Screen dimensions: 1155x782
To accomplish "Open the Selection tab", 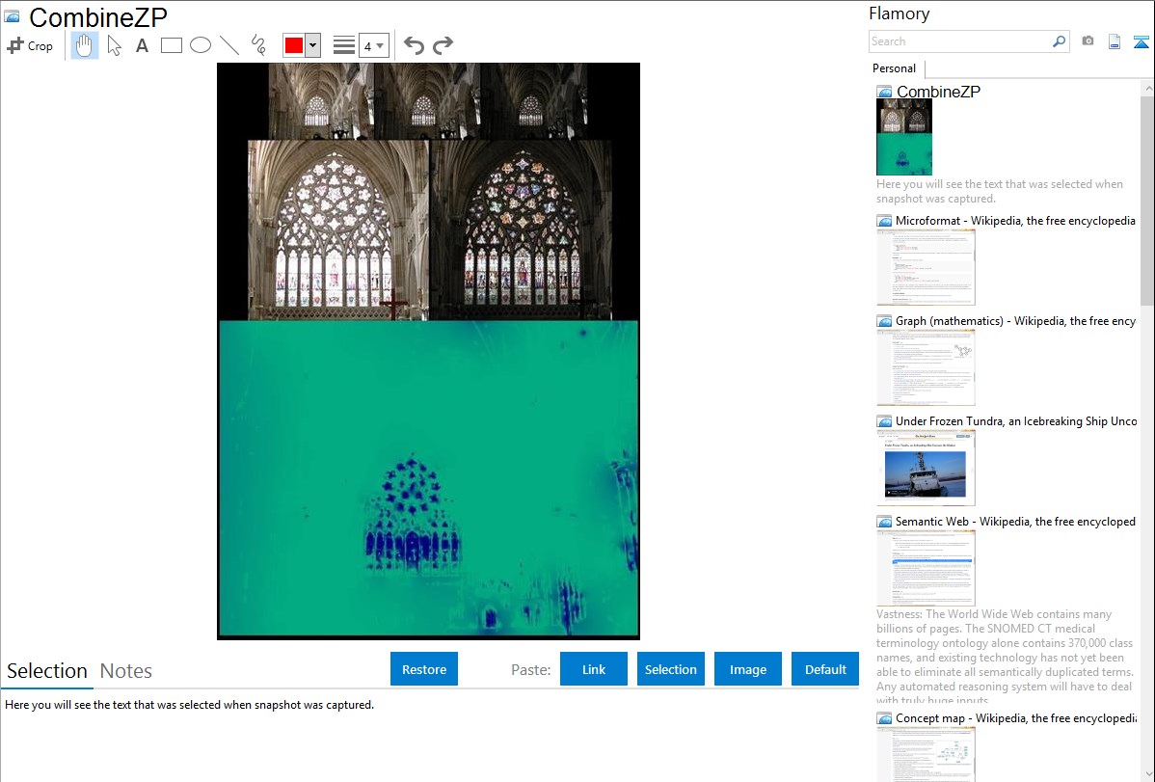I will point(47,671).
